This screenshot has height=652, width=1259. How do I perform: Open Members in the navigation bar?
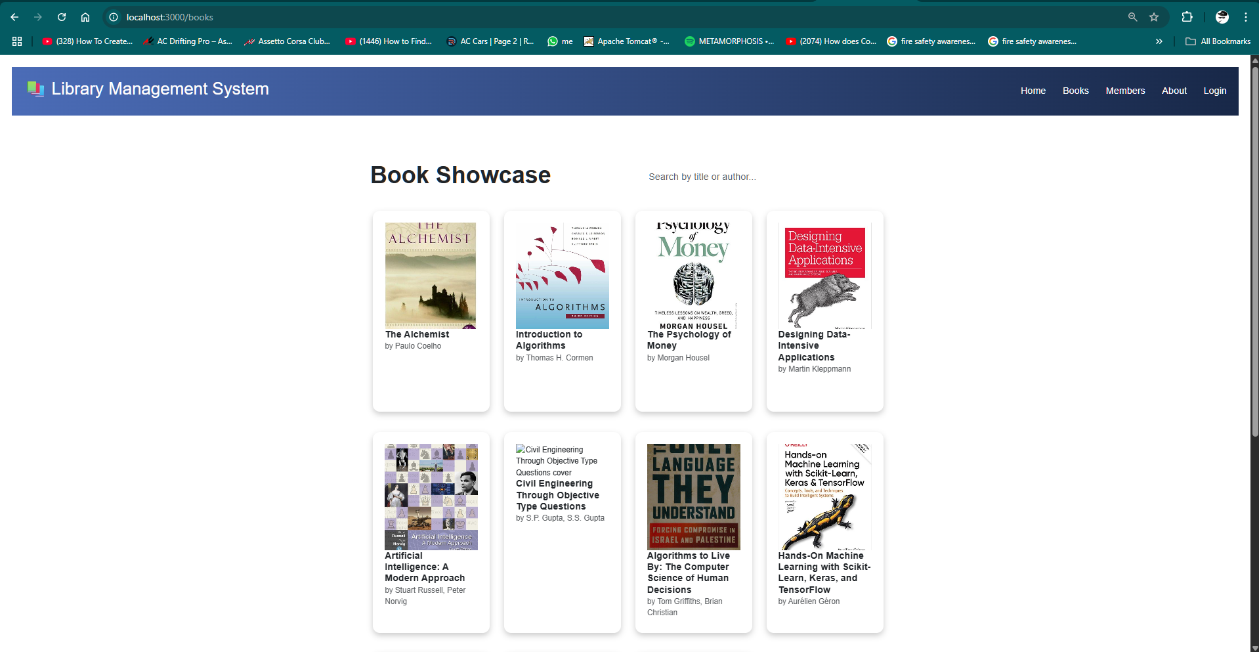tap(1125, 91)
